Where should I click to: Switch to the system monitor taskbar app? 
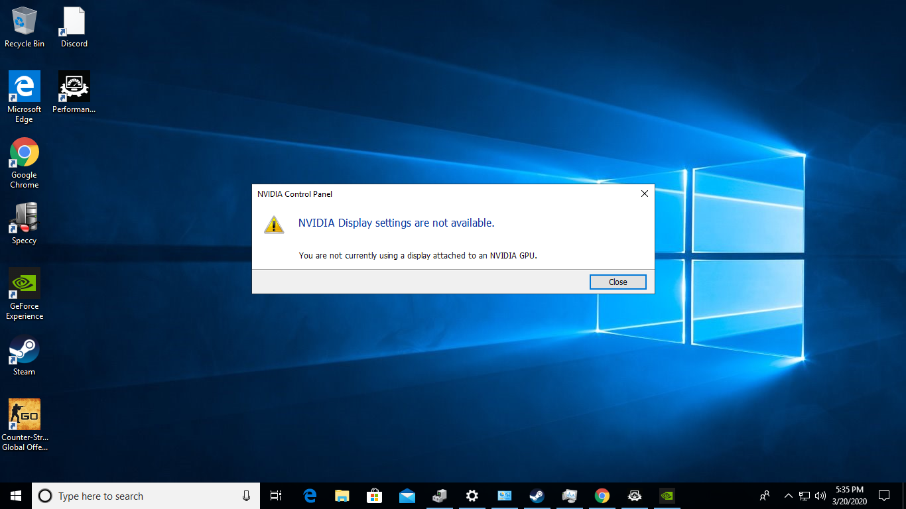pos(570,496)
